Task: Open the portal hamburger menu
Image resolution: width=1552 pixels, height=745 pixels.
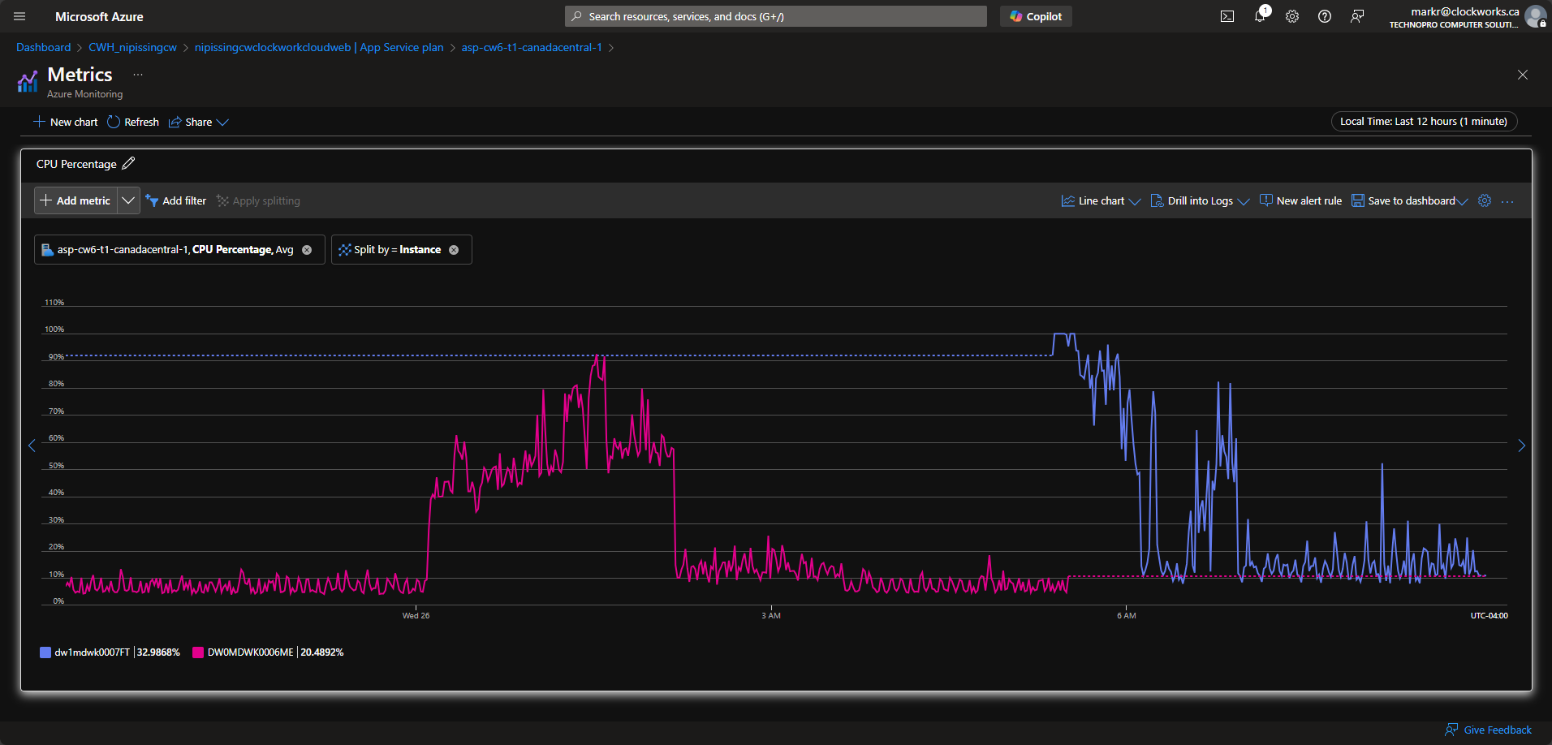Action: (x=19, y=16)
